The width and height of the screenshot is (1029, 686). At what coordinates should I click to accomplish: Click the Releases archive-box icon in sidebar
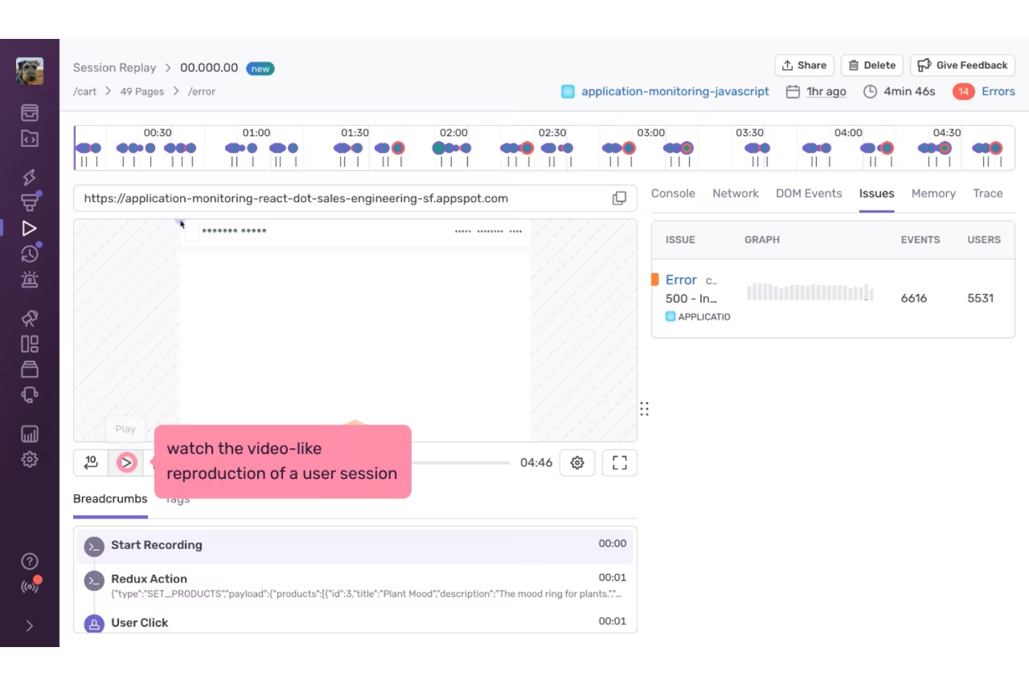29,369
